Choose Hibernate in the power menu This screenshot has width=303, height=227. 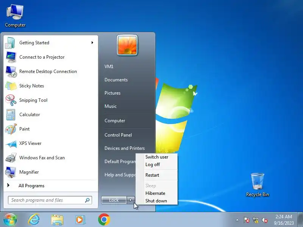pyautogui.click(x=155, y=193)
